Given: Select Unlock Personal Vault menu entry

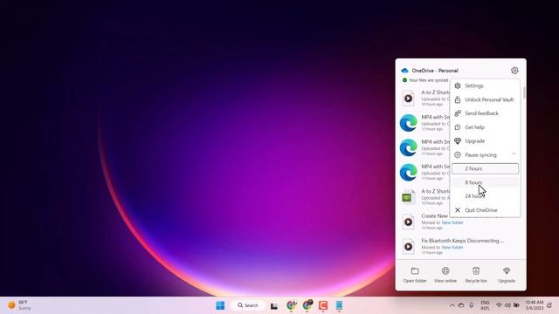Looking at the screenshot, I should [x=485, y=99].
